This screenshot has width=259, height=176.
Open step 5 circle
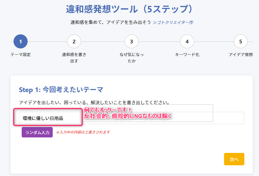pyautogui.click(x=240, y=42)
